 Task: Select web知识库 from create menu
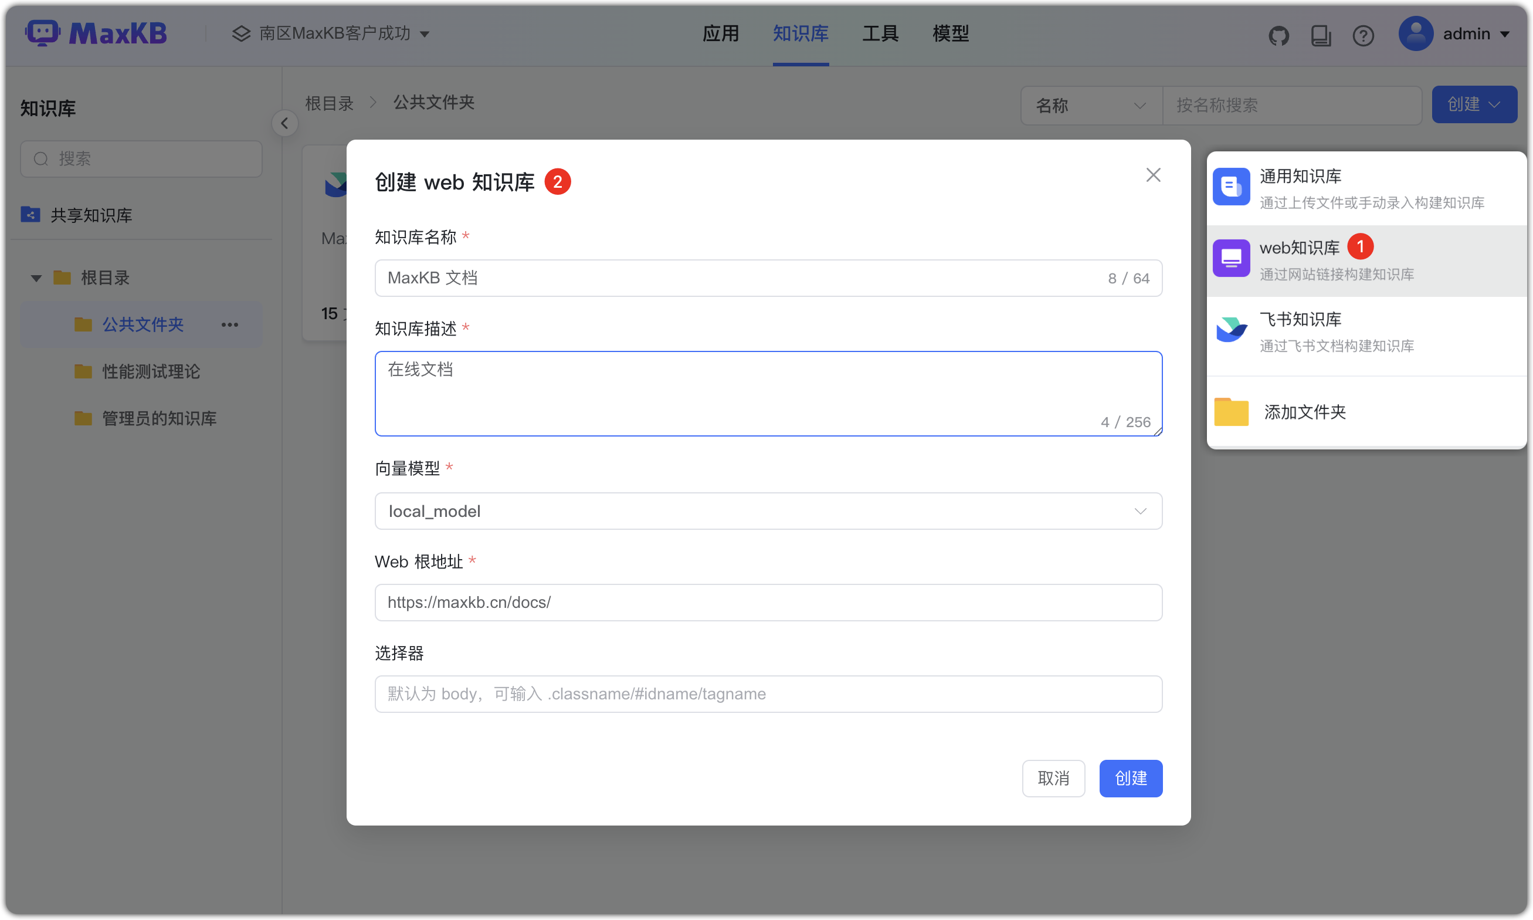click(1366, 260)
